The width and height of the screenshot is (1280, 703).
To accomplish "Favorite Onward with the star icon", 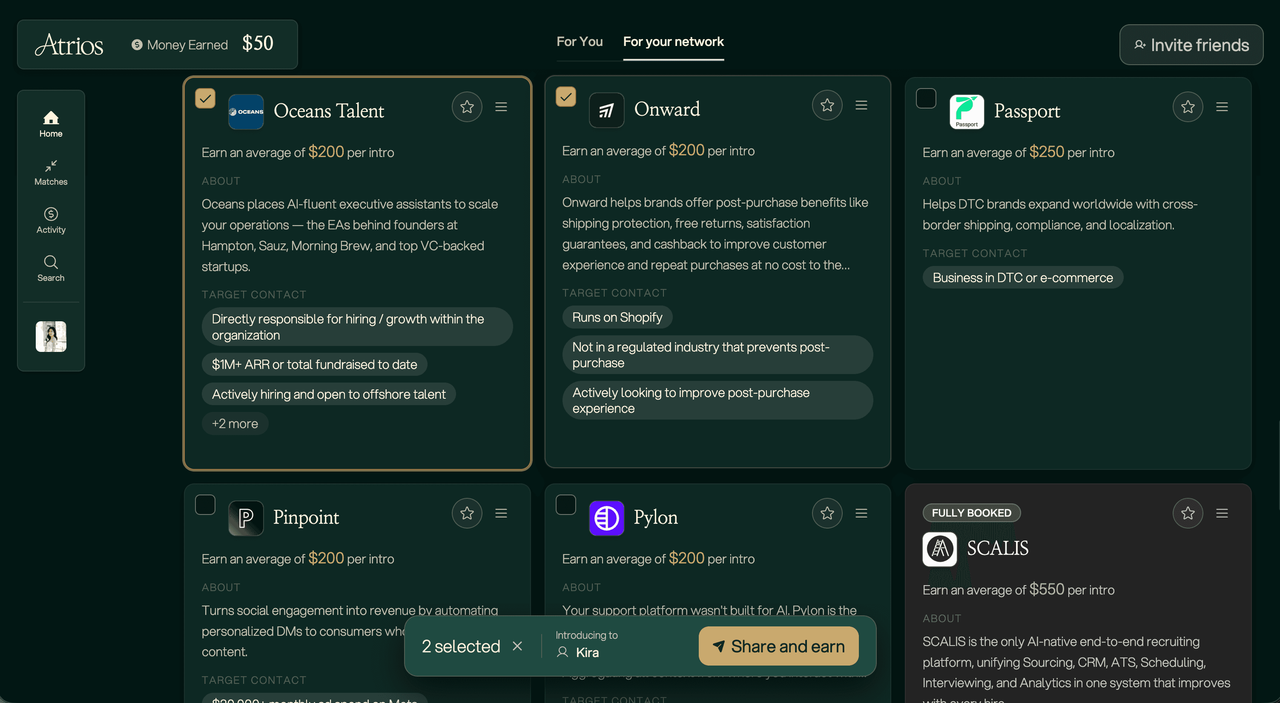I will (827, 105).
